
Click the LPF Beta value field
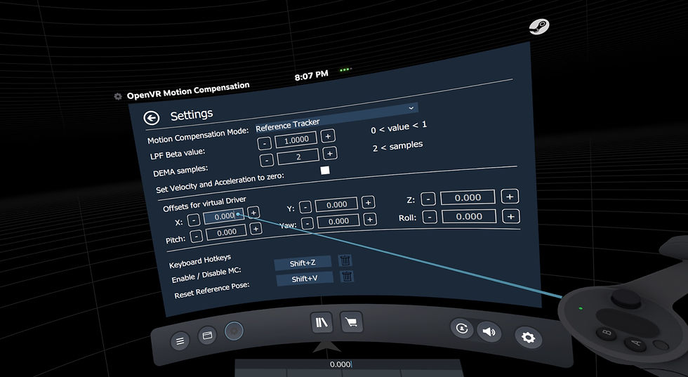tap(296, 140)
